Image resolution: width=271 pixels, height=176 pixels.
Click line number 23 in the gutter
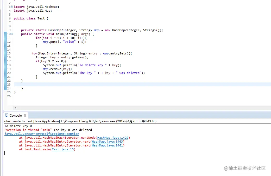click(9, 85)
